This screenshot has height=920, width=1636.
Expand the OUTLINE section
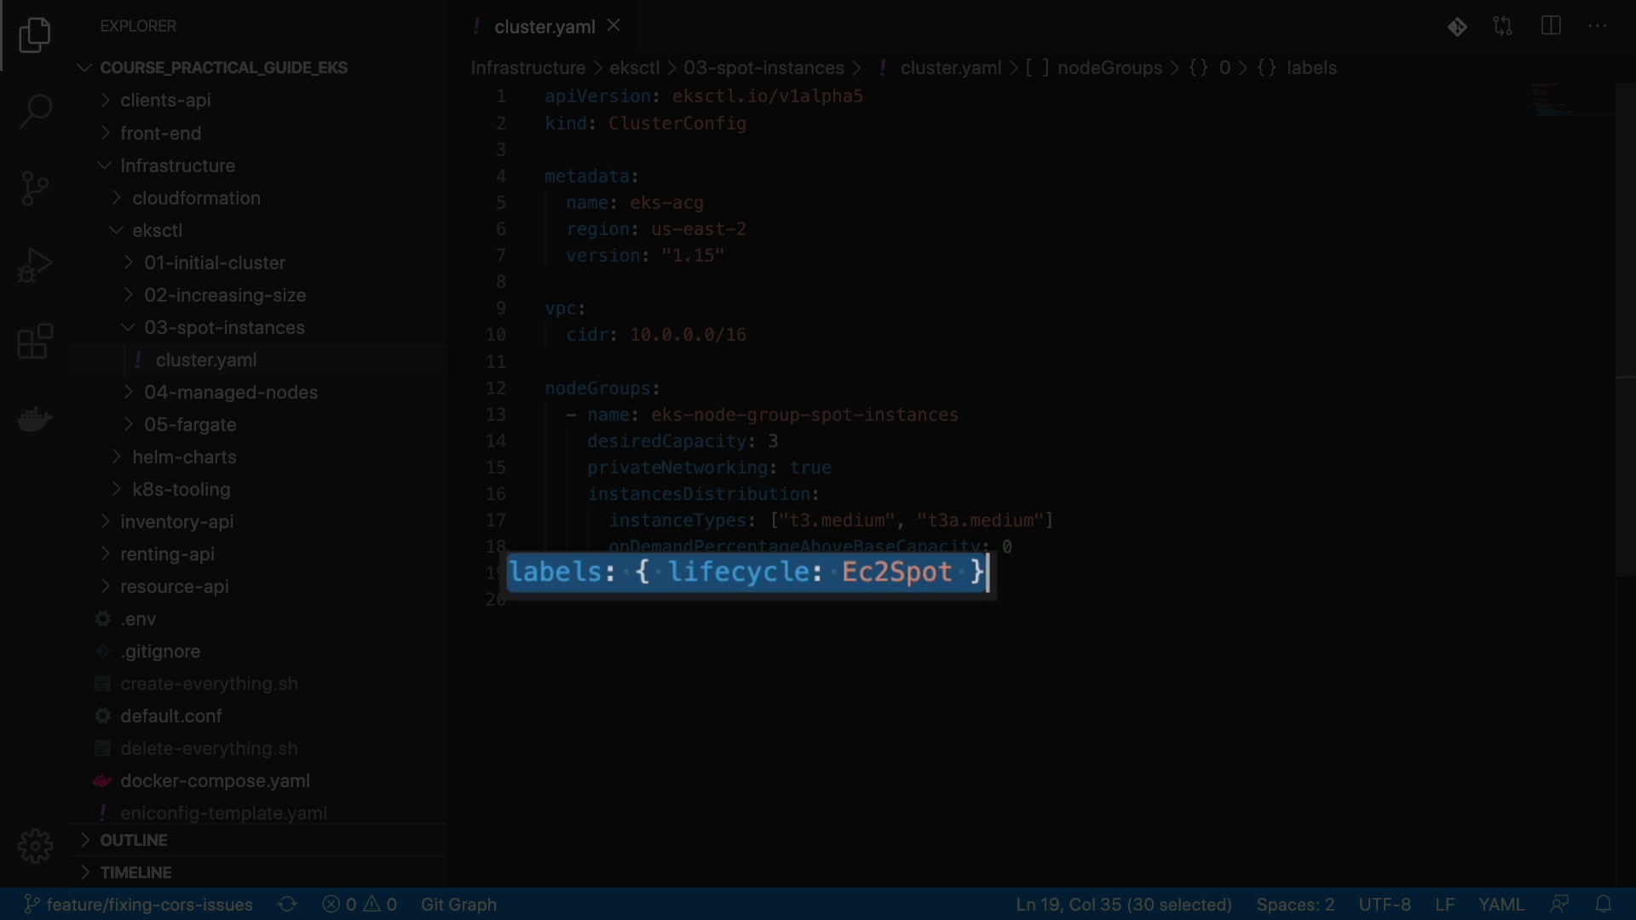[133, 840]
